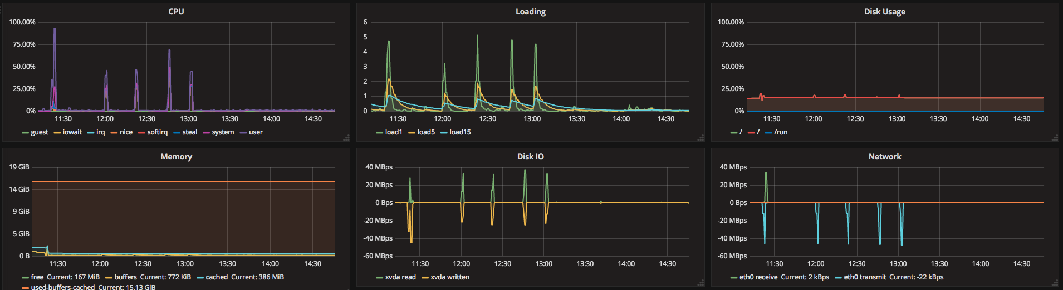
Task: Expand the Network panel title menu
Action: (x=884, y=157)
